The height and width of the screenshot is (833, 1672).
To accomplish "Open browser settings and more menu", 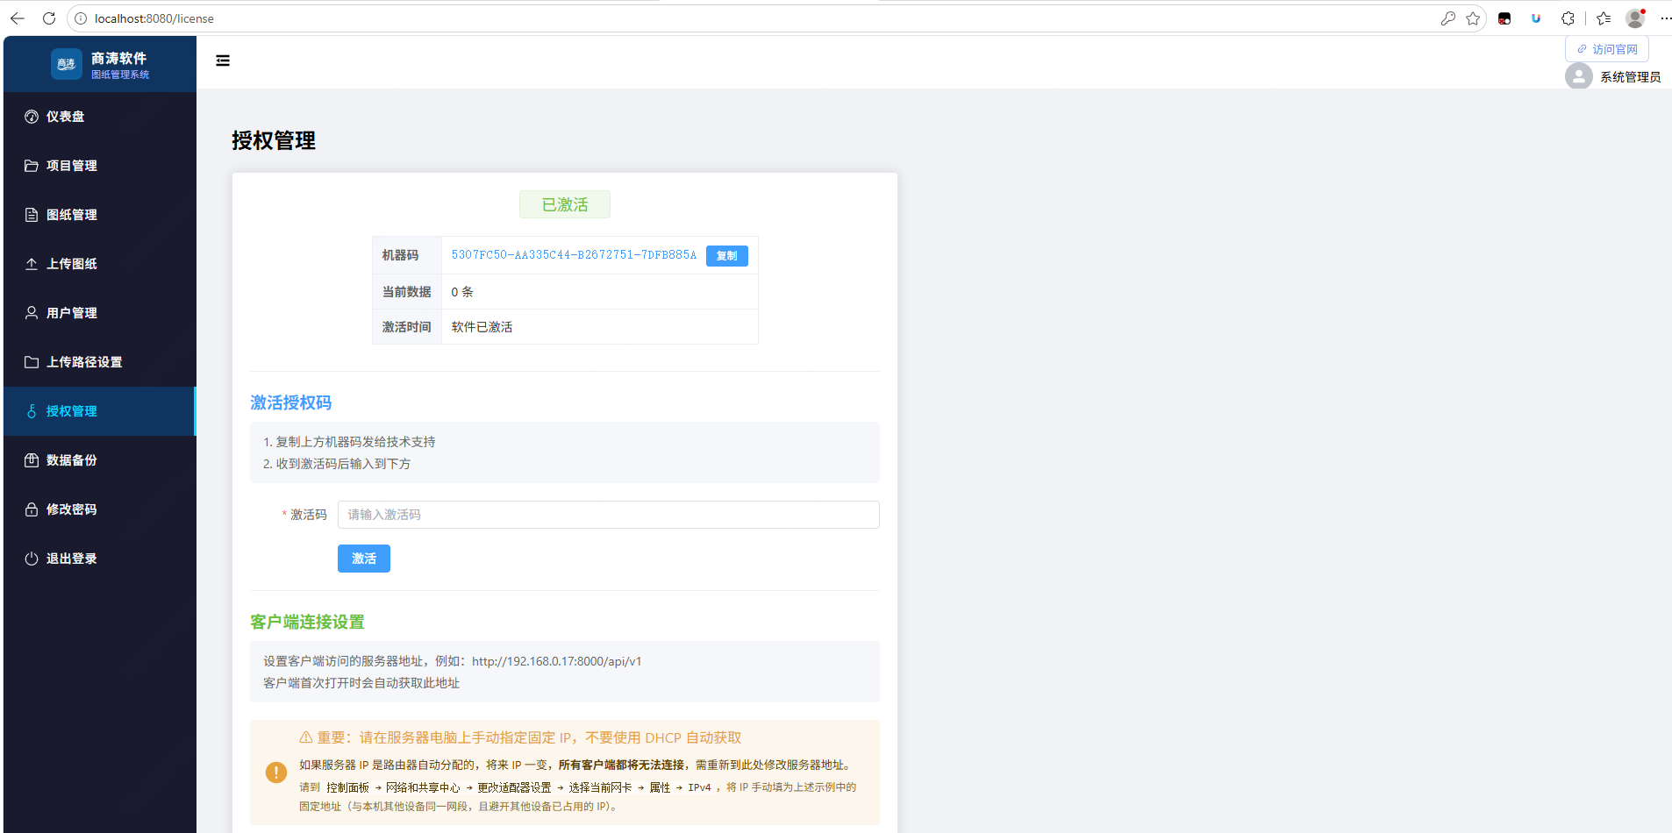I will [1665, 18].
